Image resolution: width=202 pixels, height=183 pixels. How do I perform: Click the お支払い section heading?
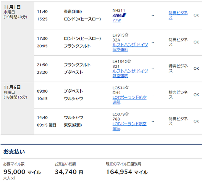[x=14, y=152]
